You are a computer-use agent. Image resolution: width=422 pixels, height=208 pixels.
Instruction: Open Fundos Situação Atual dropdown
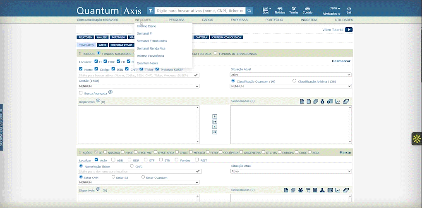[x=291, y=75]
